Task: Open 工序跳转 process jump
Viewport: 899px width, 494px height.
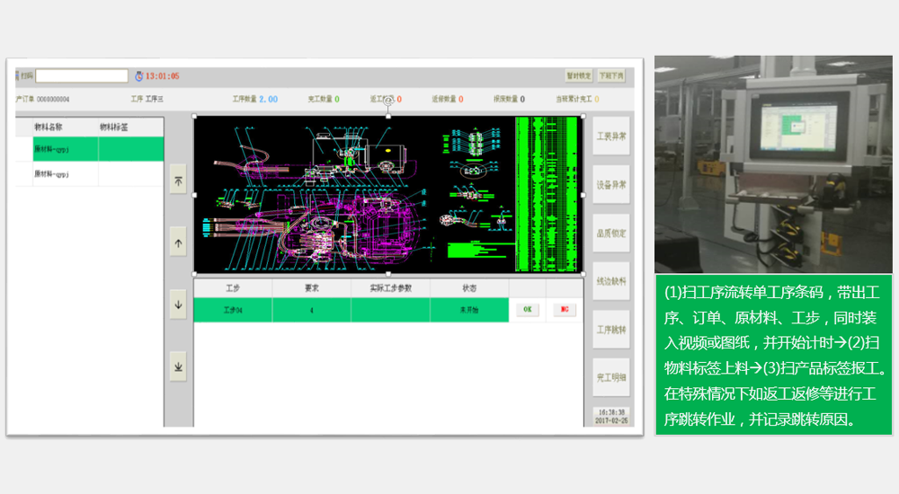Action: coord(611,329)
